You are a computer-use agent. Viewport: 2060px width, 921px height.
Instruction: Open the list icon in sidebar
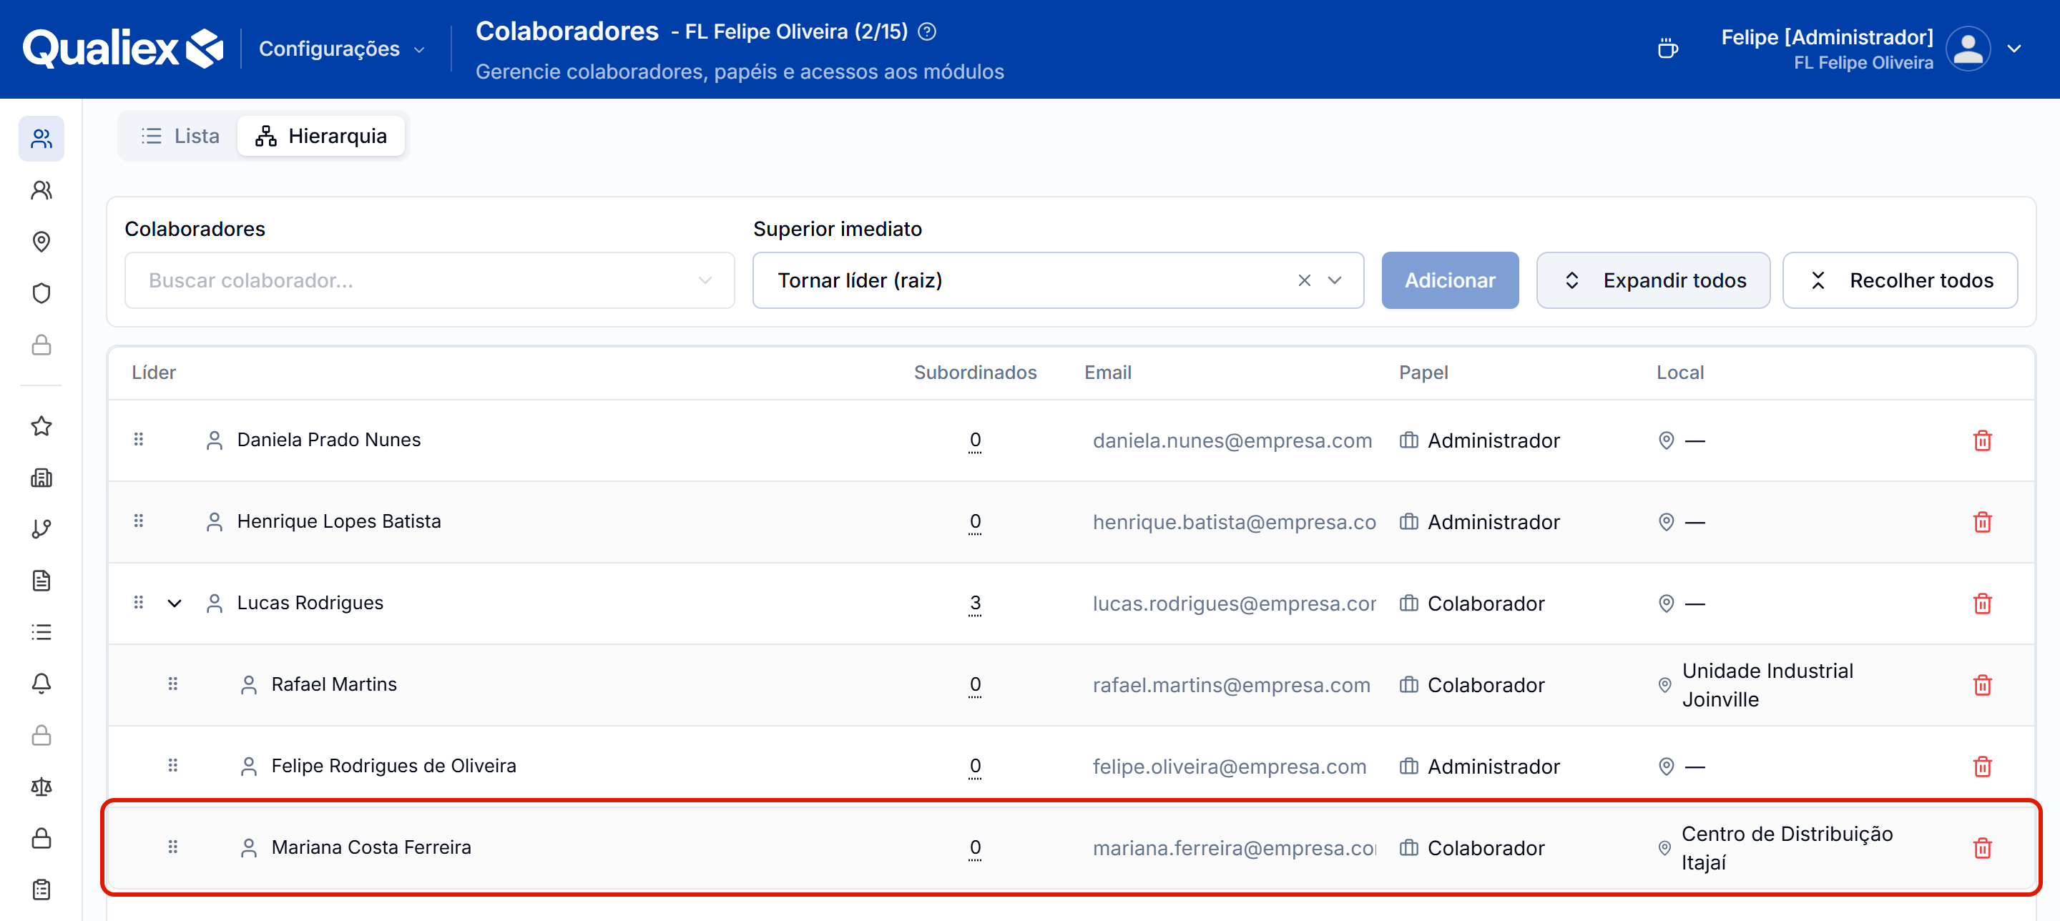pos(41,632)
